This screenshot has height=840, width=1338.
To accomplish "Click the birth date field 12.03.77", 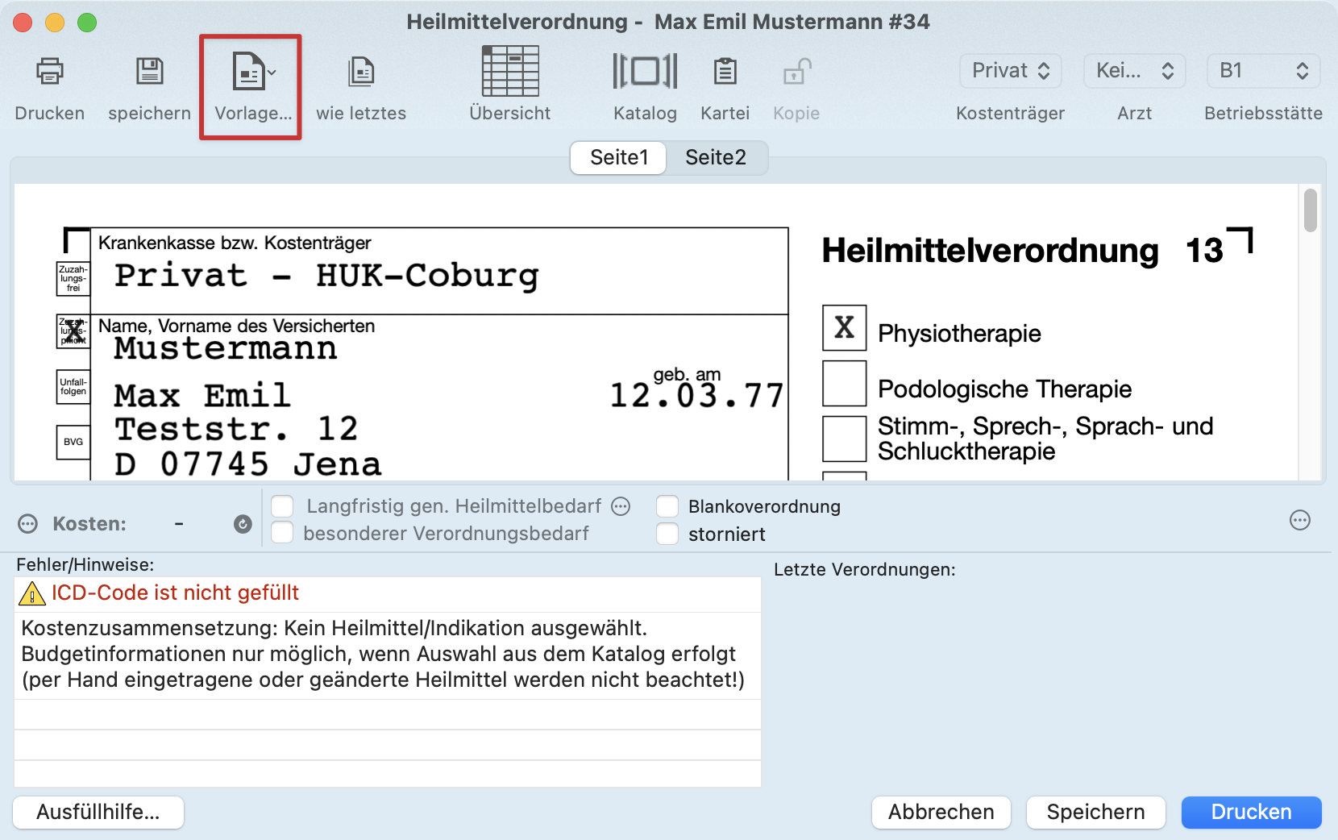I will tap(696, 395).
